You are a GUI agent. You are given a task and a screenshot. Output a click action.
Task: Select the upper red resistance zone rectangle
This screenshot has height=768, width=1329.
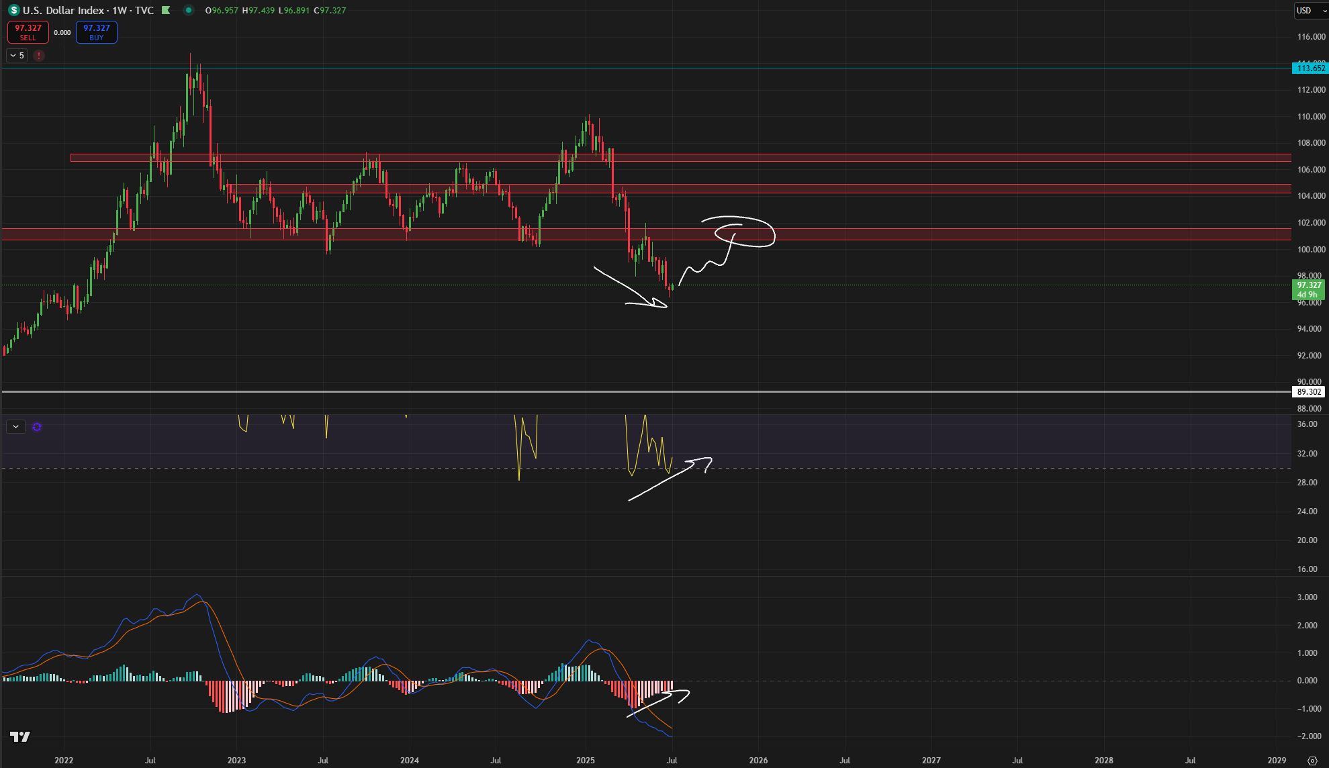coord(873,158)
